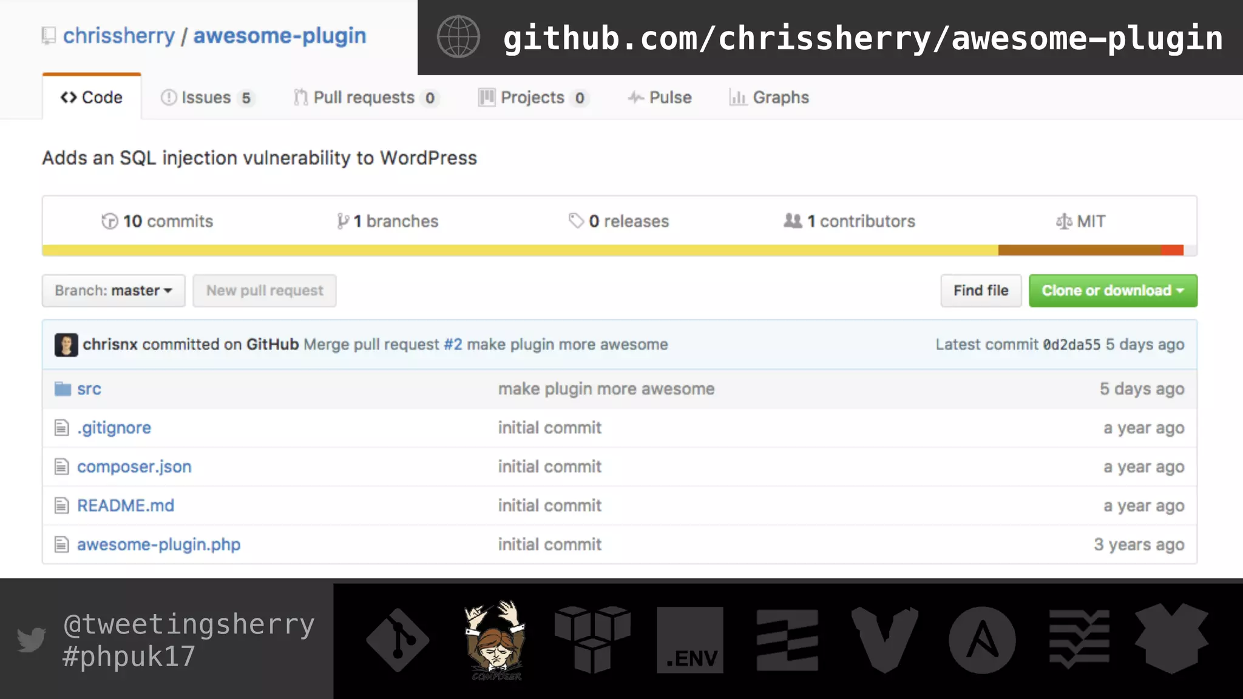Screen dimensions: 1243x699
Task: Open the awesome-plugin.php file
Action: pyautogui.click(x=159, y=544)
